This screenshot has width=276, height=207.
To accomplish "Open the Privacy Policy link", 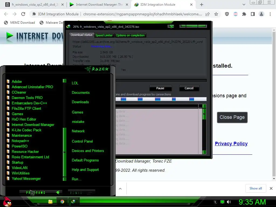I will coord(231,144).
